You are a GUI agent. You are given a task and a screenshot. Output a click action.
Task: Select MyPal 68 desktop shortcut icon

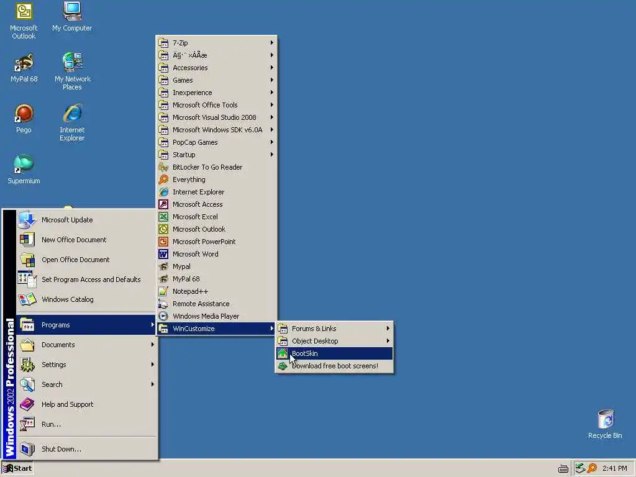coord(24,63)
